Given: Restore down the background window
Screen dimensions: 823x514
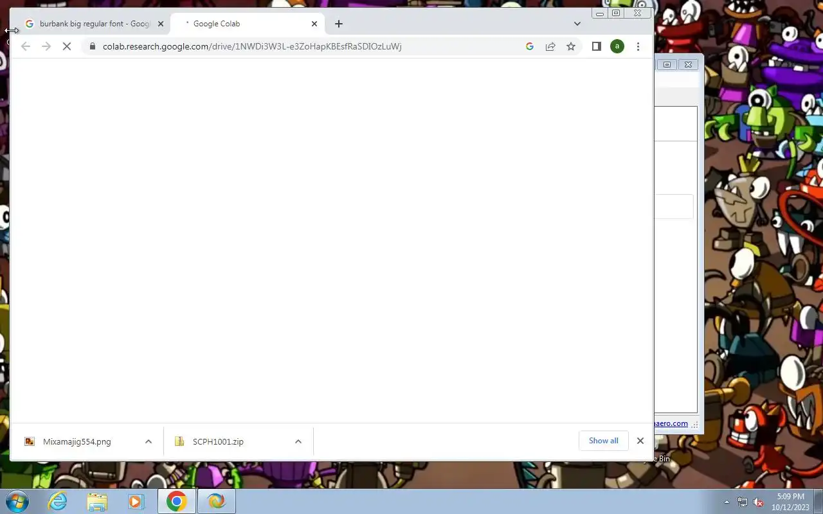Looking at the screenshot, I should (x=667, y=64).
